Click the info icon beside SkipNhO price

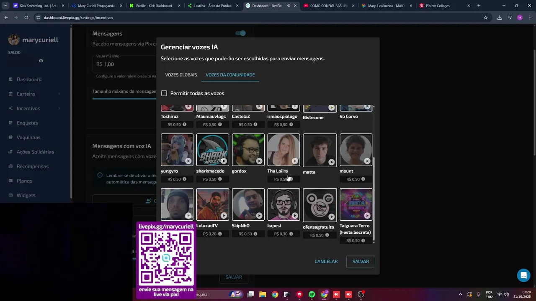(255, 234)
